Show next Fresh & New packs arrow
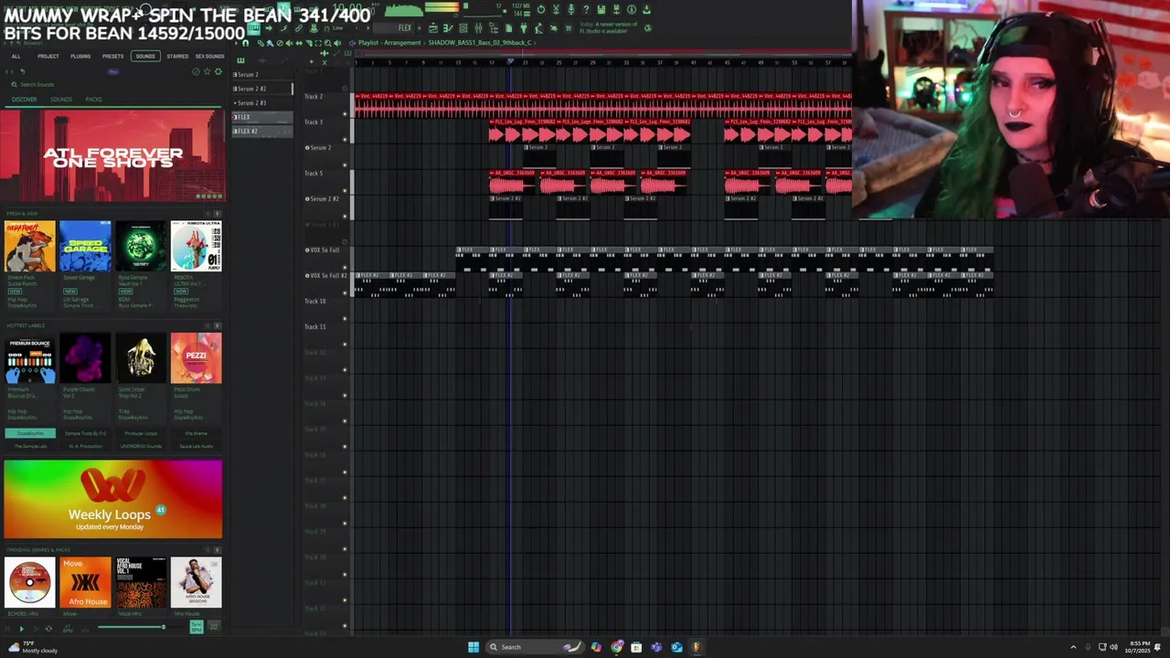Screen dimensions: 1170x658 (218, 214)
